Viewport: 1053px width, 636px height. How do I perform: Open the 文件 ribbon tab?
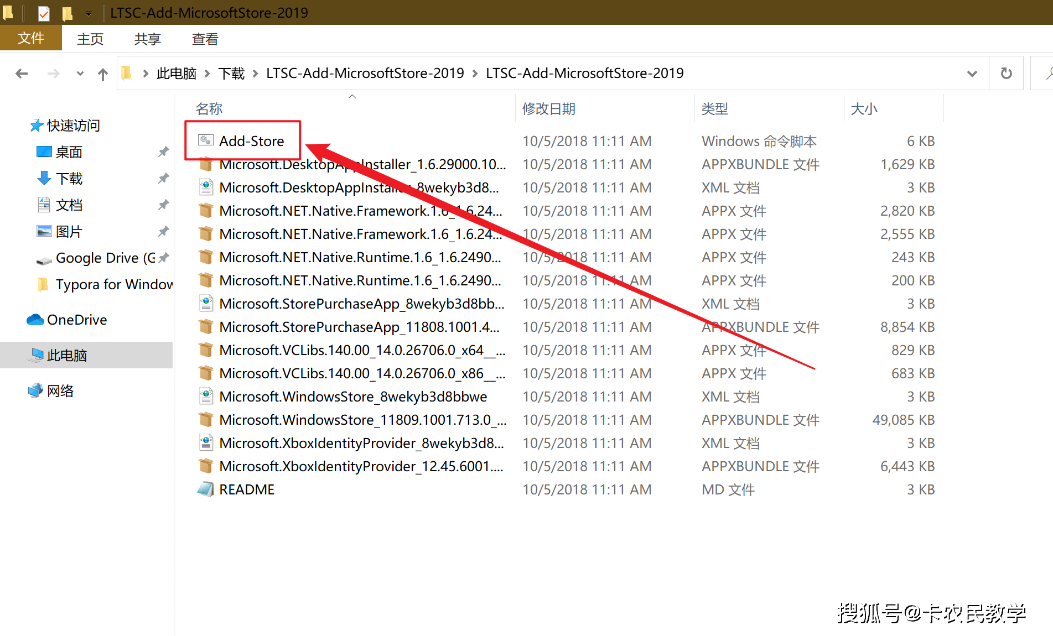point(31,38)
